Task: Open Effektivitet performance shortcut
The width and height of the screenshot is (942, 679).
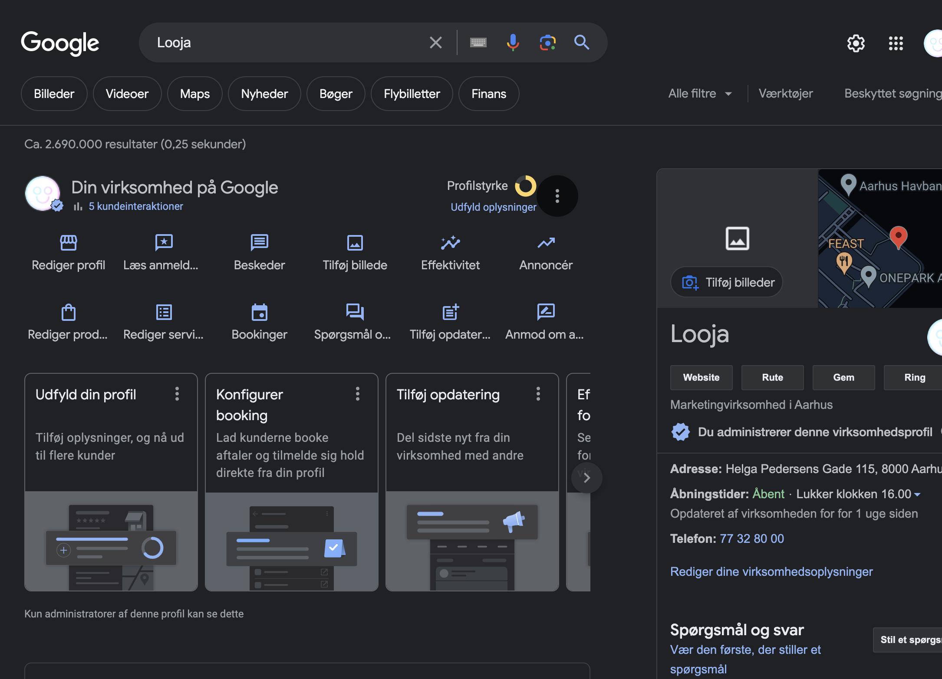Action: point(450,253)
